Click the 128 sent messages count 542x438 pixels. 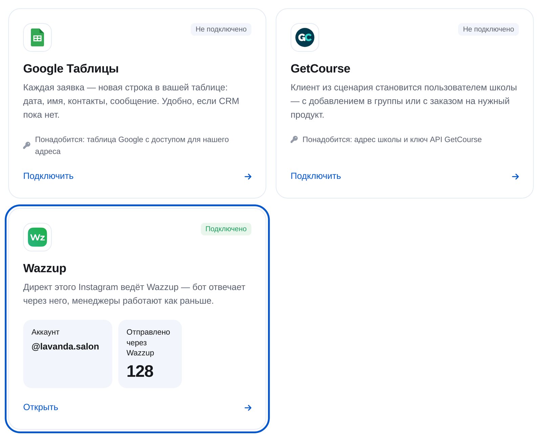[140, 371]
